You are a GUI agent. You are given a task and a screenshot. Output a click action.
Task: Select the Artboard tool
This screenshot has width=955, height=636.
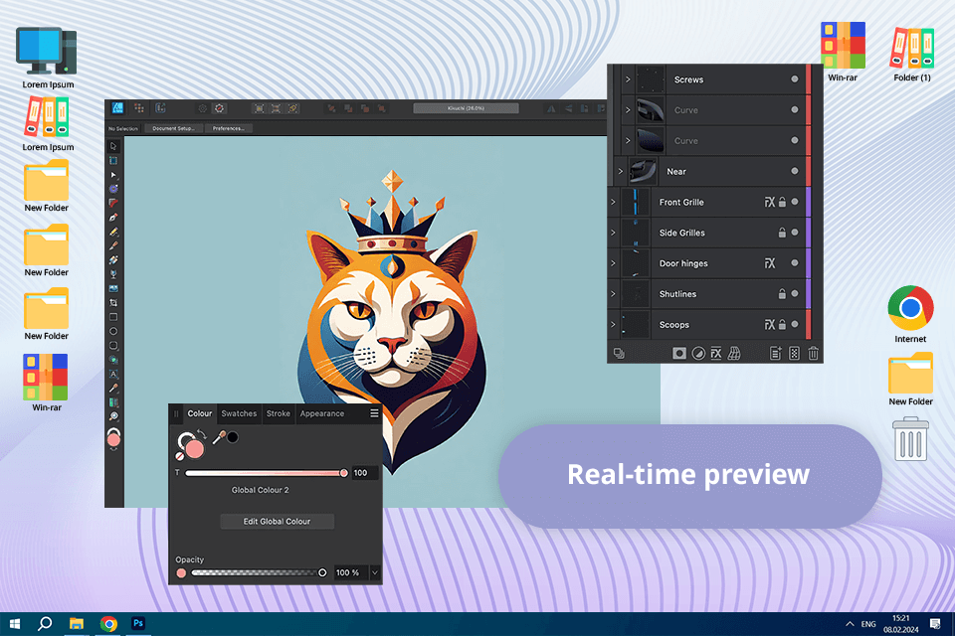(113, 161)
